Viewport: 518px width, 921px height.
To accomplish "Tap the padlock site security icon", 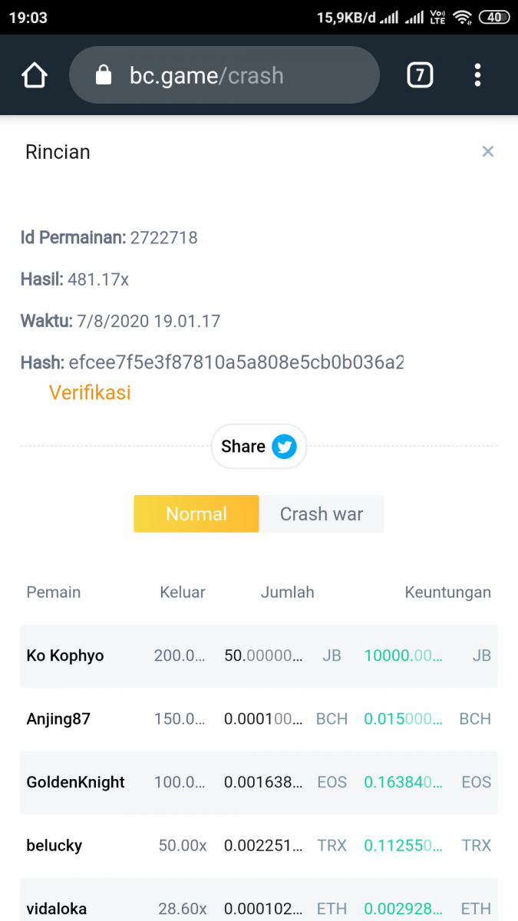I will 103,75.
